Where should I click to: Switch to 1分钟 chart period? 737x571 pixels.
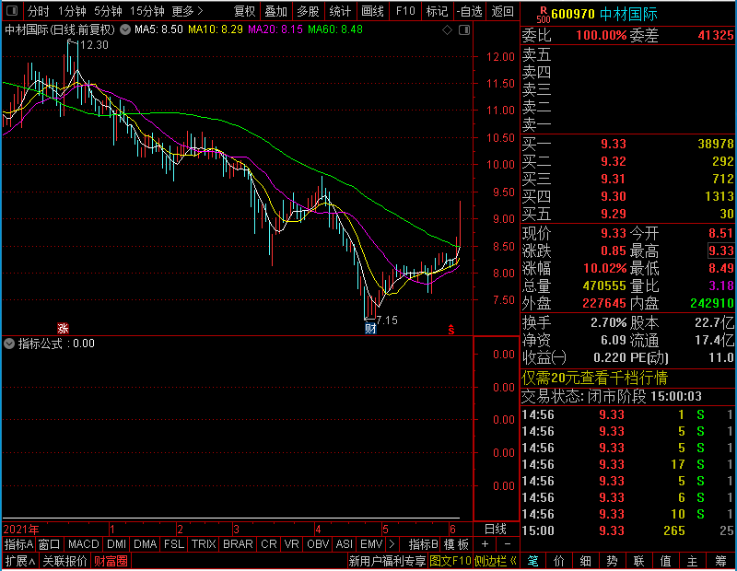(x=72, y=11)
